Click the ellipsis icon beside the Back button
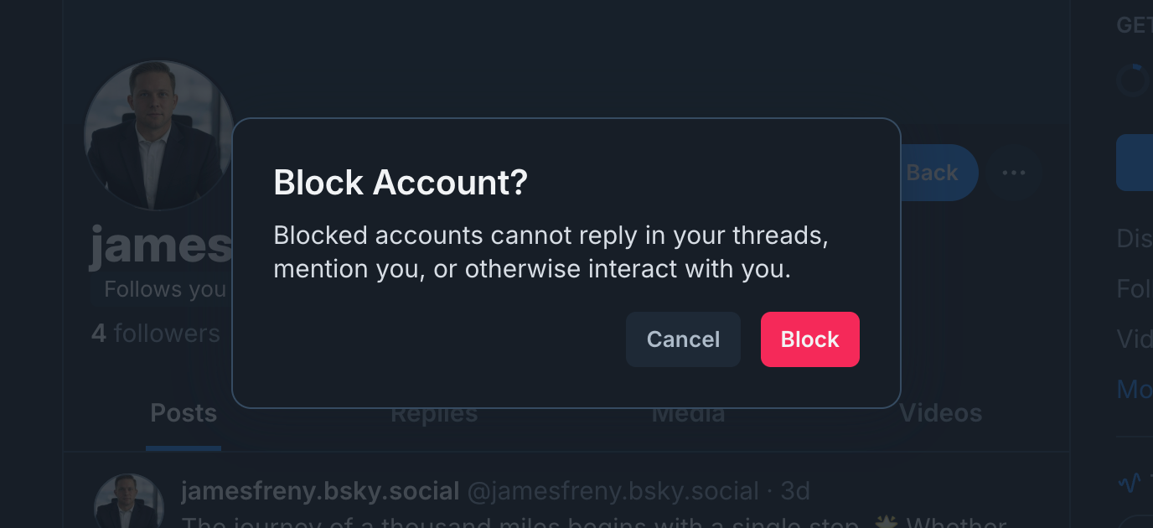Image resolution: width=1153 pixels, height=528 pixels. [x=1015, y=173]
